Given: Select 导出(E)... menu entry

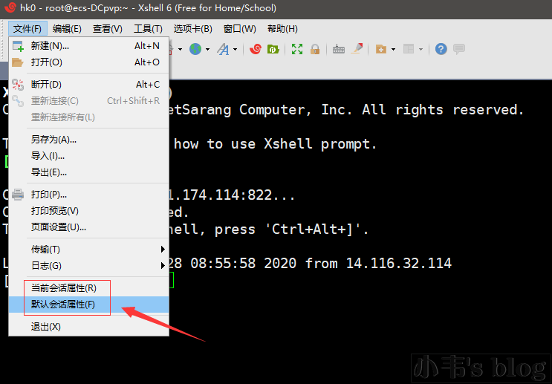Looking at the screenshot, I should click(x=88, y=172).
